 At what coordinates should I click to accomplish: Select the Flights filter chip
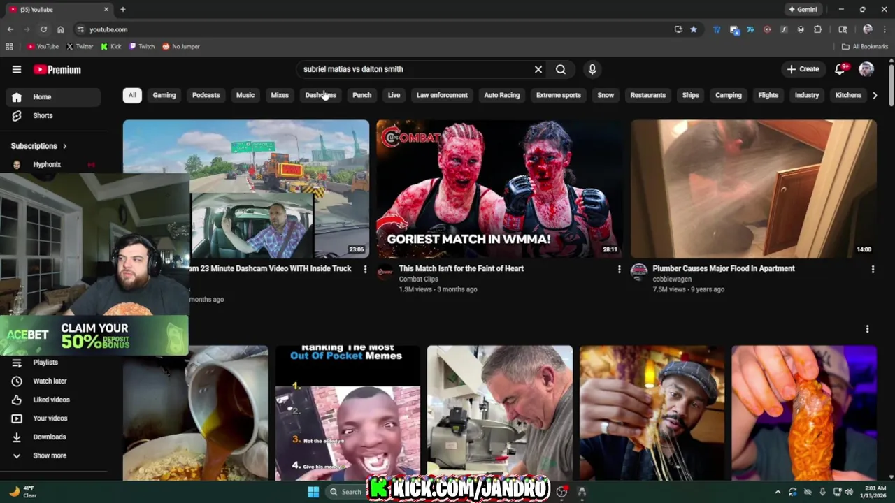768,95
